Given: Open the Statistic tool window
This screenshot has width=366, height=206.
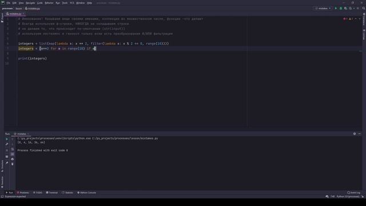Looking at the screenshot, I should point(67,193).
